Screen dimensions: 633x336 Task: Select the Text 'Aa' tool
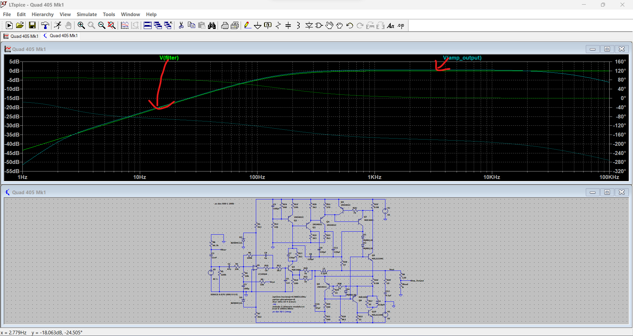pos(391,25)
